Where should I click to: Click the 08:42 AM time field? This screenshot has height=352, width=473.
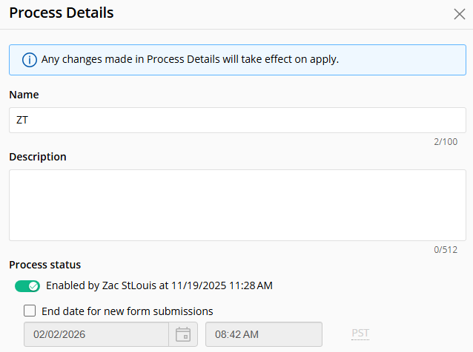(263, 334)
